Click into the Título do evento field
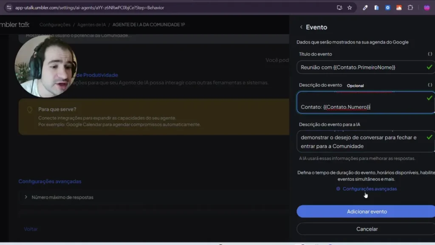 coord(360,67)
